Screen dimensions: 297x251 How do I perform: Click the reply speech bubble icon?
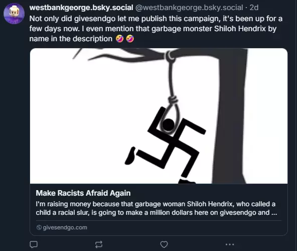click(x=34, y=244)
